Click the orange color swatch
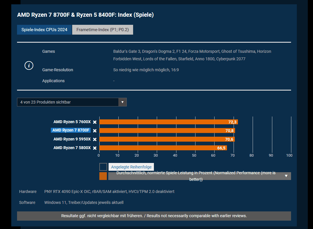Viewport: 313px width, 229px height. [x=103, y=176]
